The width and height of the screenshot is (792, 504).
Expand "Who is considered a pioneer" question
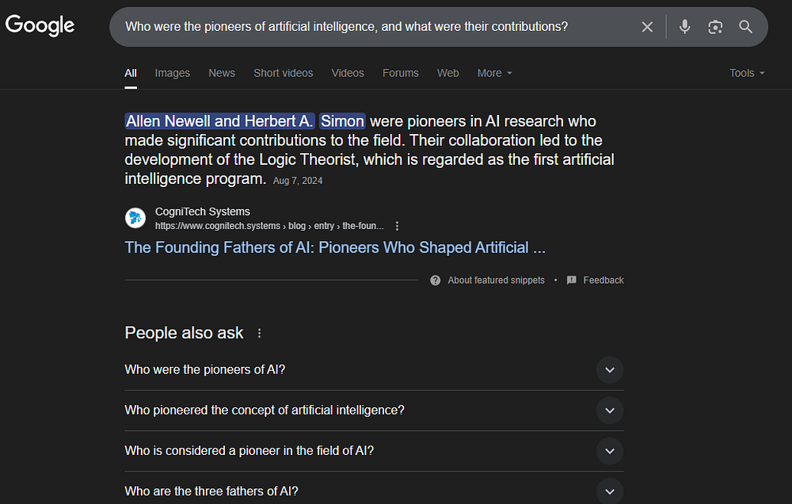tap(609, 451)
